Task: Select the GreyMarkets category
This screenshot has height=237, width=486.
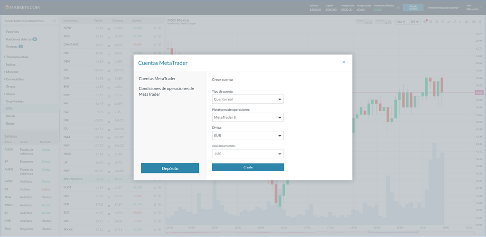Action: (15, 101)
